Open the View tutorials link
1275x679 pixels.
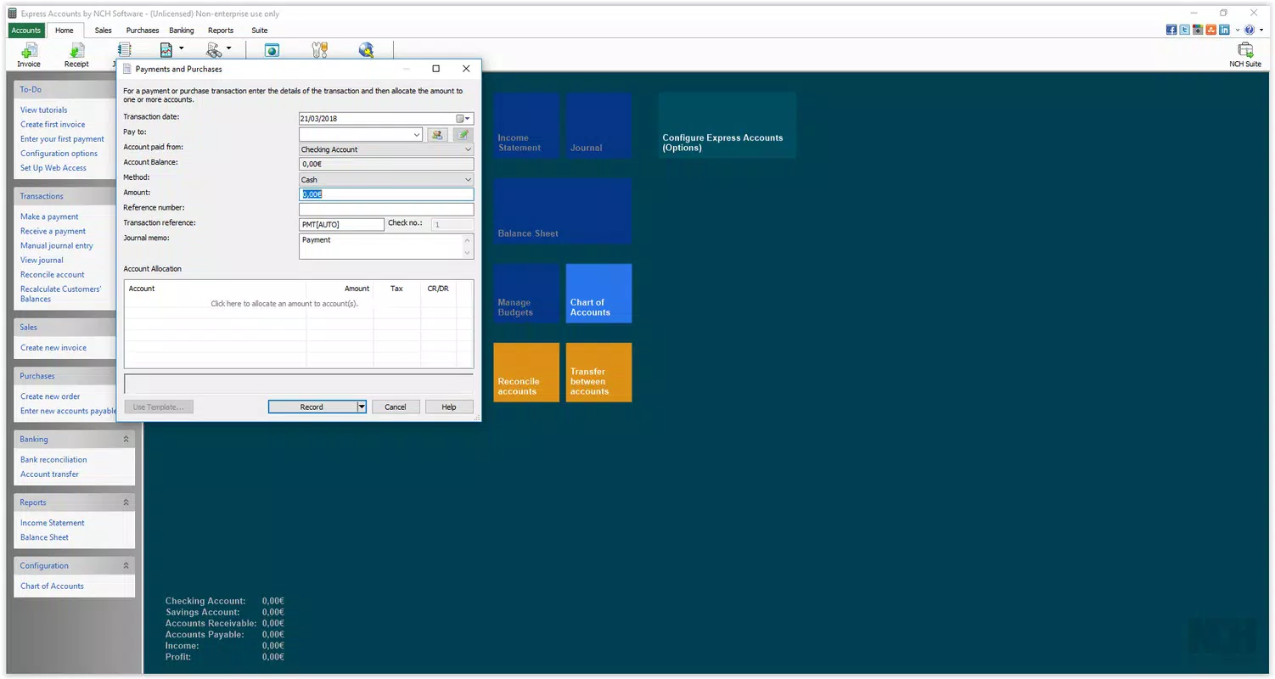(44, 110)
